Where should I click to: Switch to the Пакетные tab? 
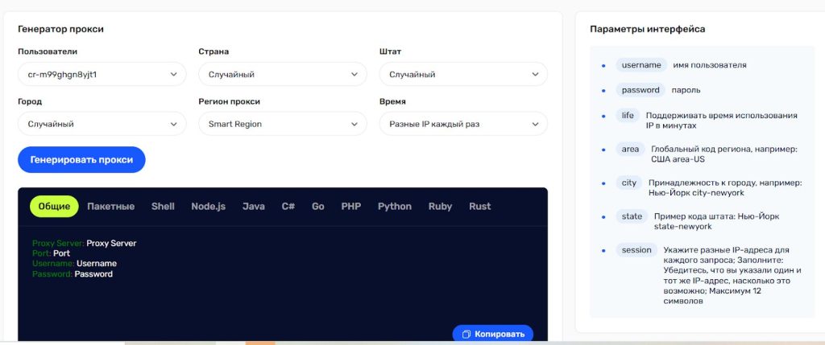(x=111, y=207)
